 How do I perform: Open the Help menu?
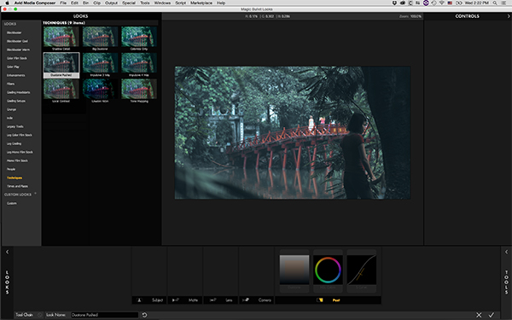pos(221,3)
